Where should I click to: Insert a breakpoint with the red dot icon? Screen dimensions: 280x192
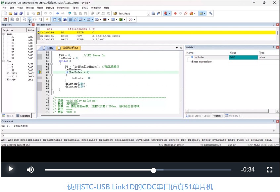click(x=175, y=13)
